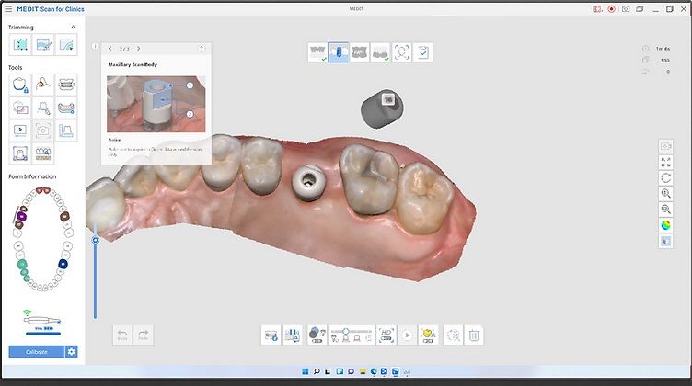Open calibration settings gear
The height and width of the screenshot is (386, 692).
(71, 351)
